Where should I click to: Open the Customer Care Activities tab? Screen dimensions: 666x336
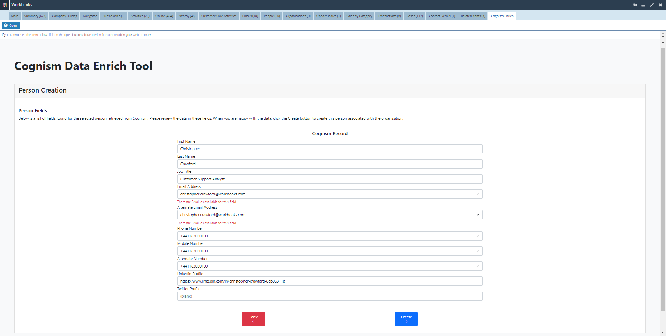tap(219, 16)
